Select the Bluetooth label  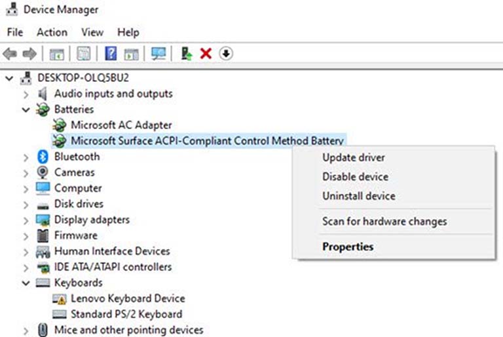pos(77,157)
